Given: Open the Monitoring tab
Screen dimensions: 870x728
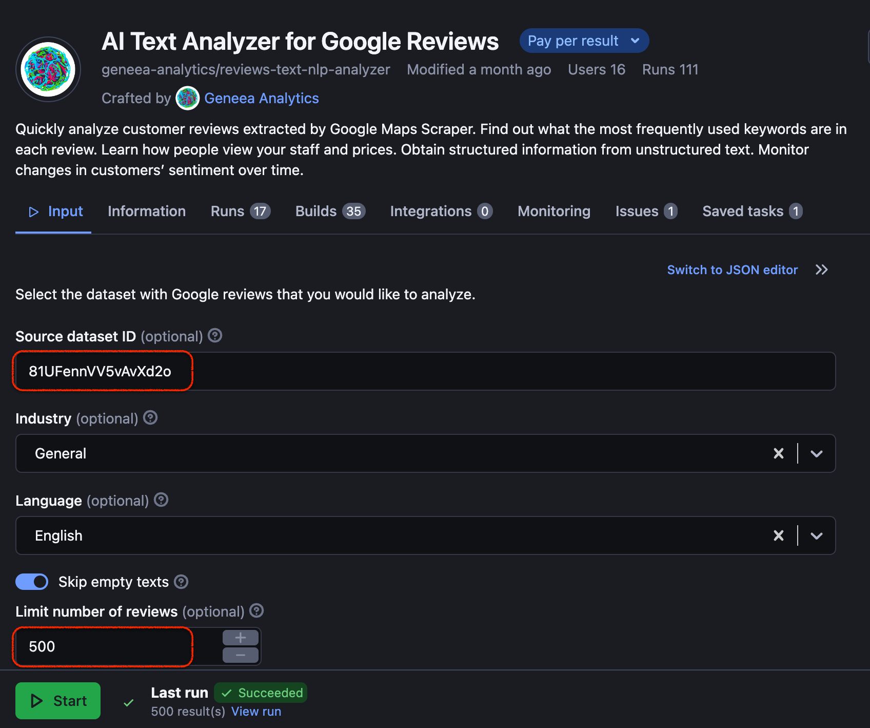Looking at the screenshot, I should tap(553, 211).
